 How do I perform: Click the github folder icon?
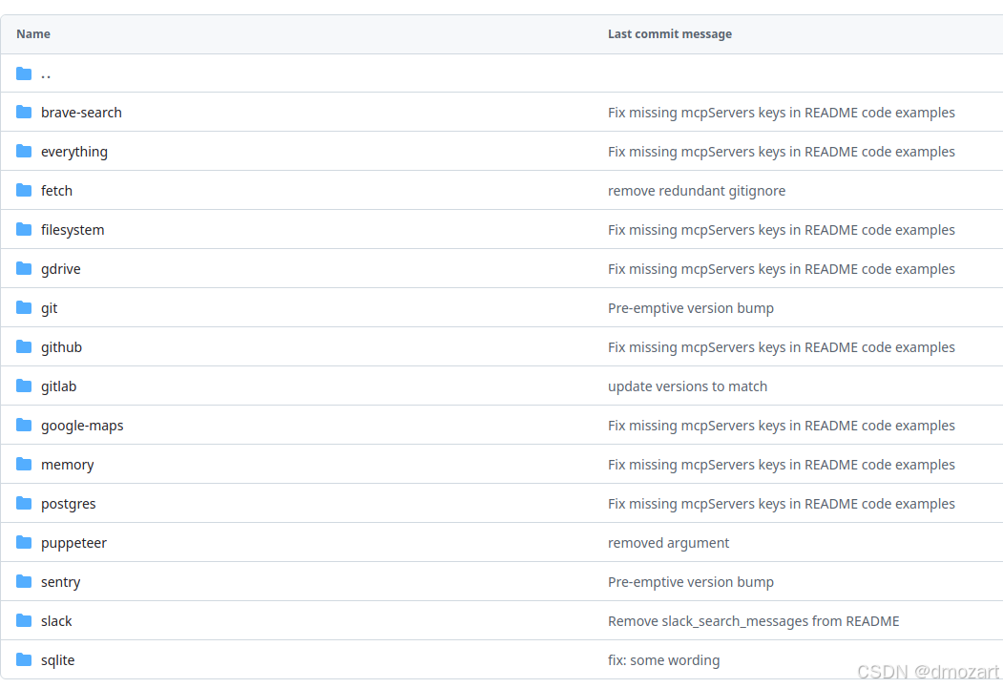pyautogui.click(x=24, y=347)
